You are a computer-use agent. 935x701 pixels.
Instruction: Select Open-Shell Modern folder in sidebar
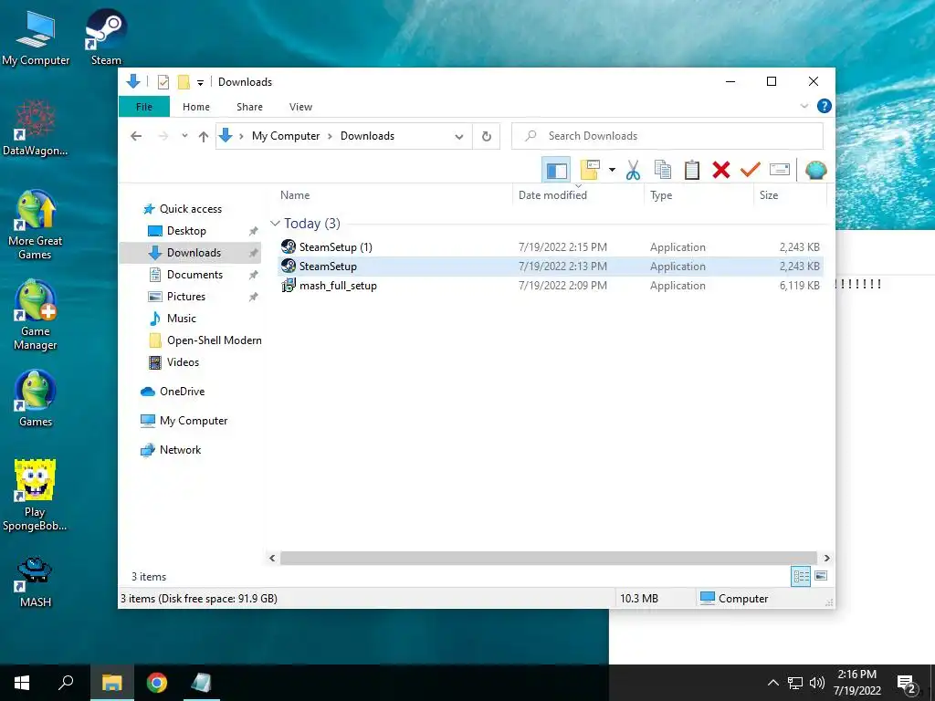205,340
